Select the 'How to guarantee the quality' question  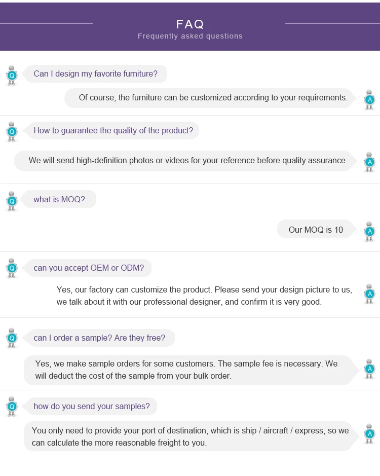[113, 131]
